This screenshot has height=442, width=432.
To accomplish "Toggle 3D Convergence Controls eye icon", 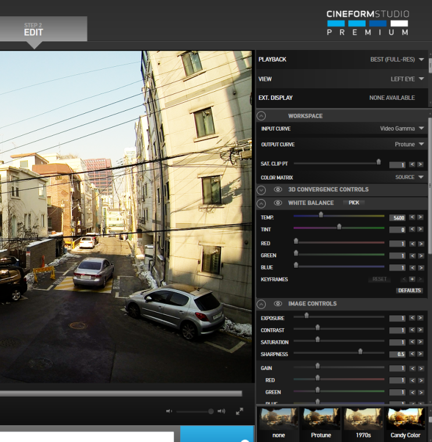I will [x=278, y=189].
